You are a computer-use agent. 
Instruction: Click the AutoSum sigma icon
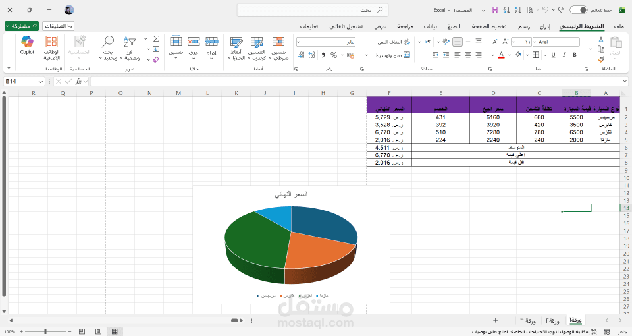(156, 39)
